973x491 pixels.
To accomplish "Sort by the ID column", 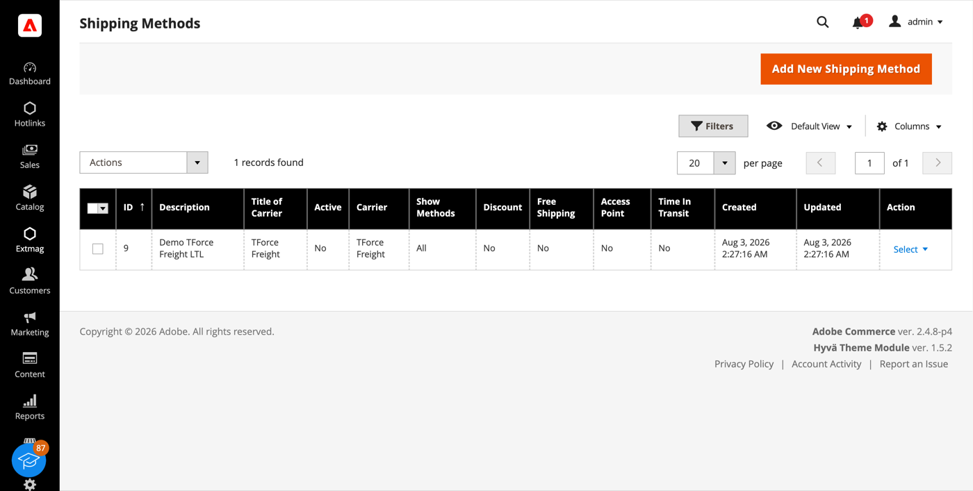I will click(x=134, y=208).
